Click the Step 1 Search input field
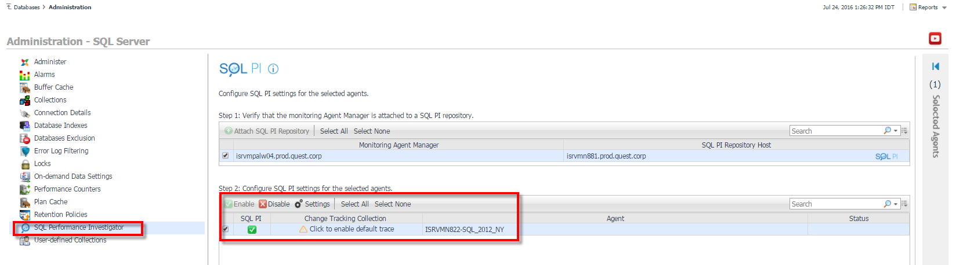Viewport: 956px width, 265px height. point(836,131)
